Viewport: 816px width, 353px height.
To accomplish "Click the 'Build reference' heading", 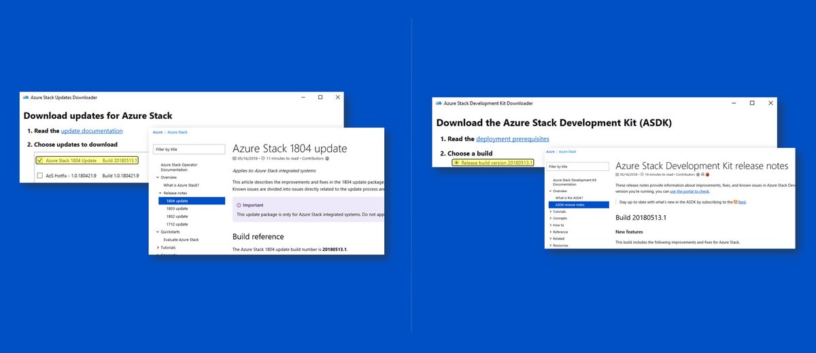I will point(258,236).
